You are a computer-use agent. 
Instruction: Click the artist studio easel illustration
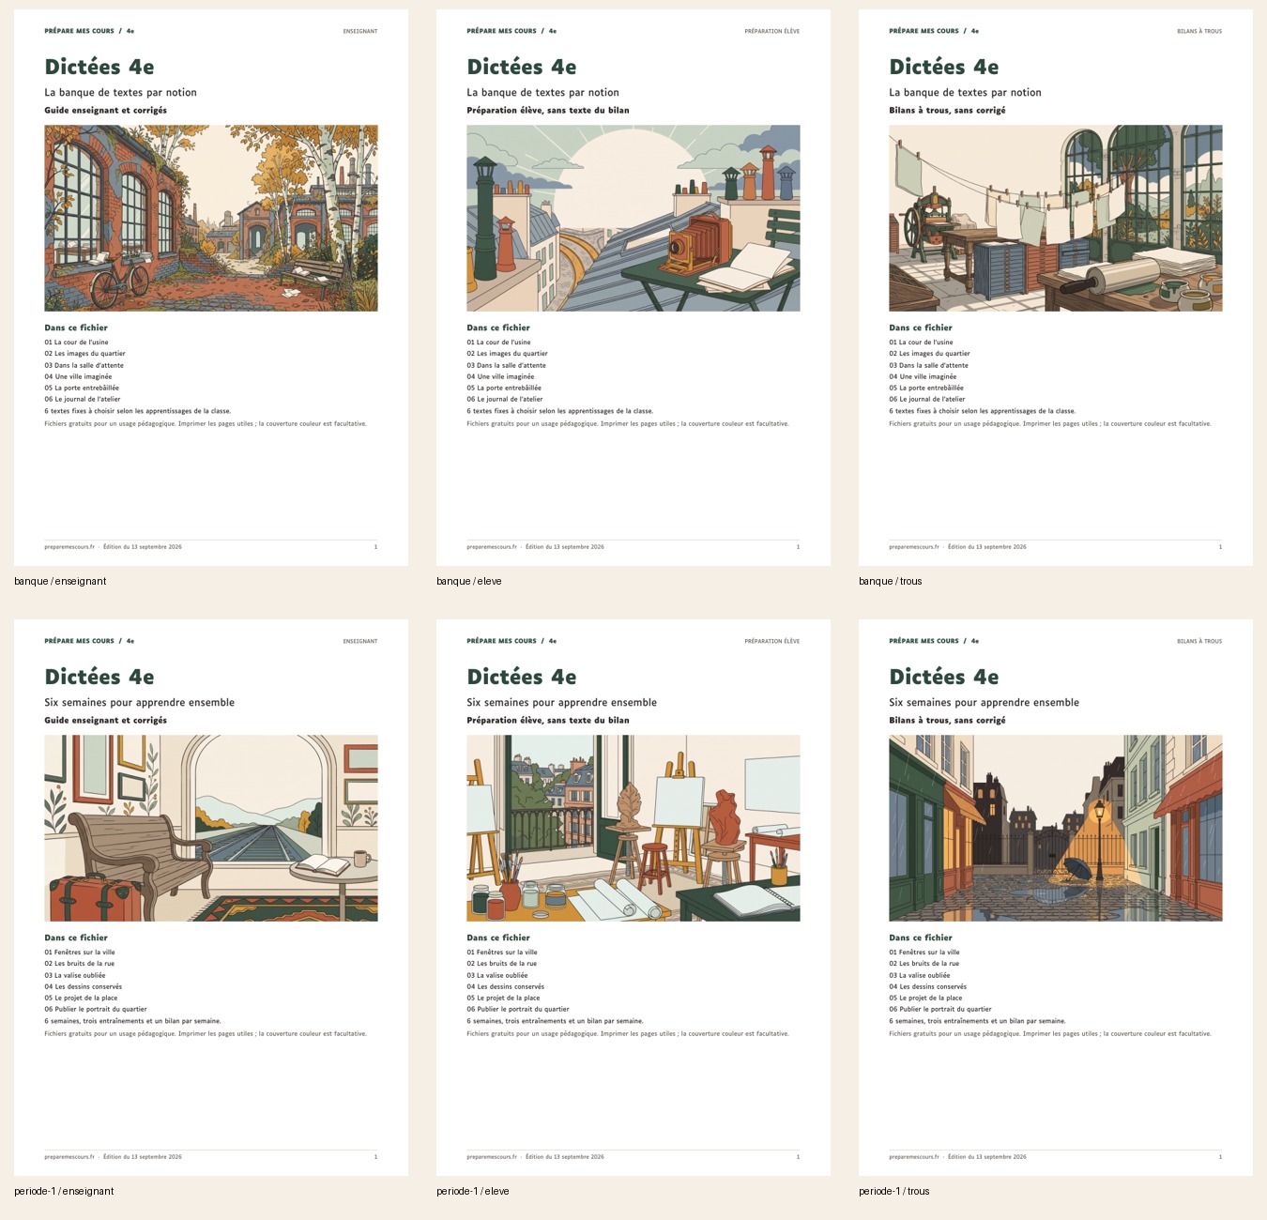[633, 828]
